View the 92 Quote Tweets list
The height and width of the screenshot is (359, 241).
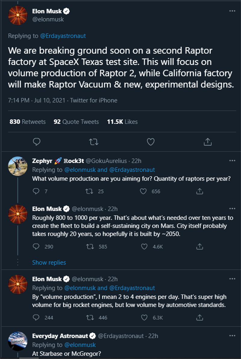coord(76,122)
